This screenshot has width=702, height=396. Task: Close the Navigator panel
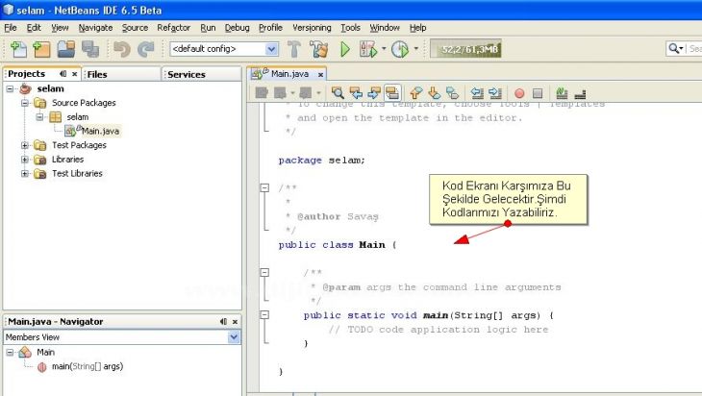coord(235,322)
